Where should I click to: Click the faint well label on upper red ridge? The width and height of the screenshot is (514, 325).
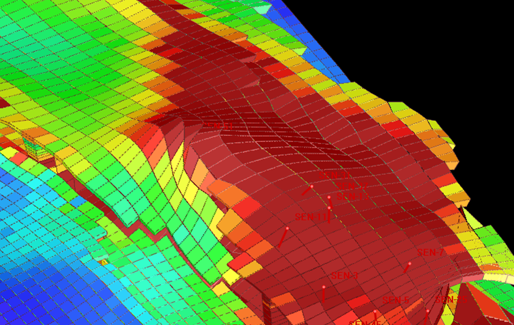219,125
